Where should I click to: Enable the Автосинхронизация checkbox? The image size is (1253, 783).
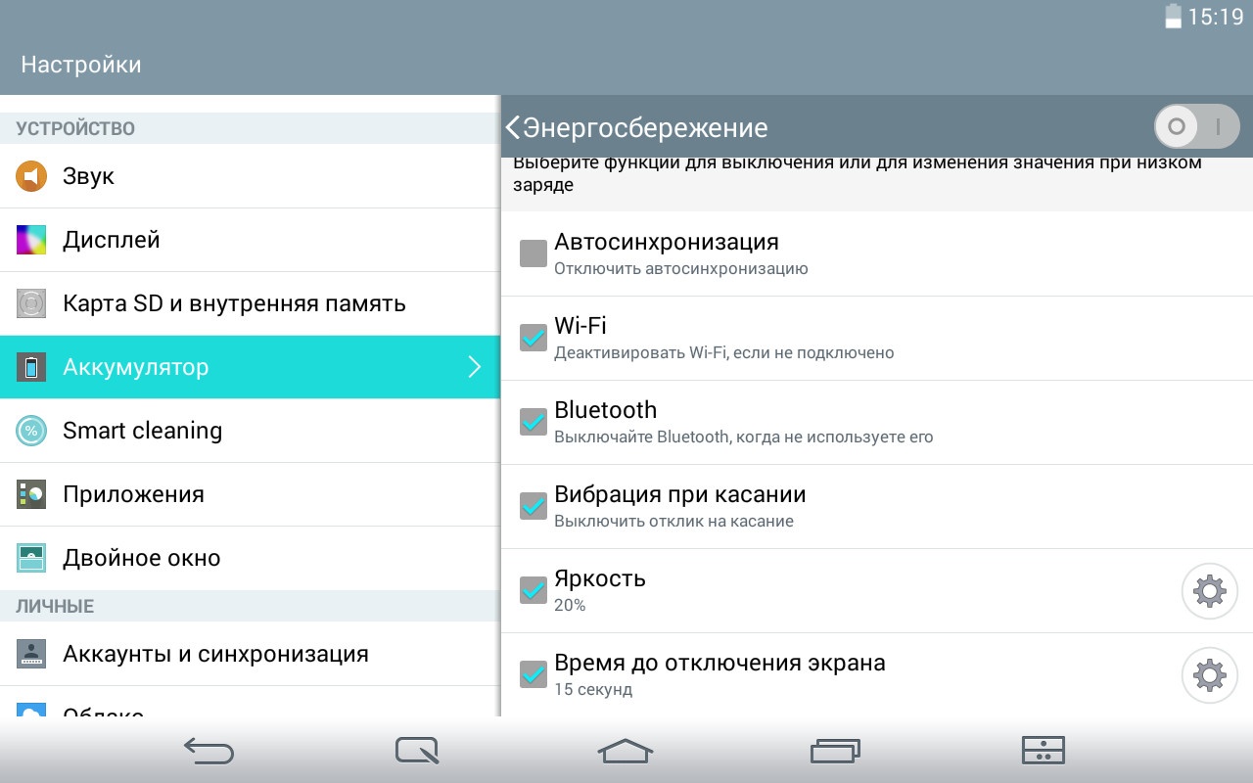[534, 253]
